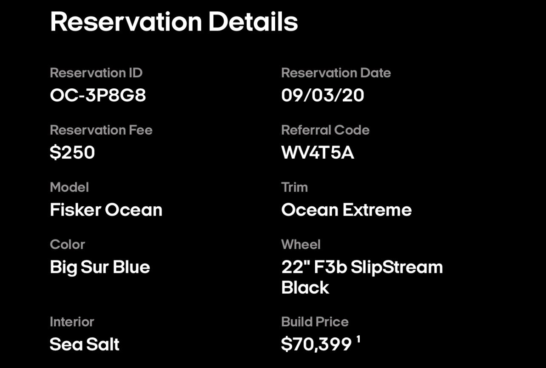The width and height of the screenshot is (546, 368).
Task: Click the Color label
Action: [67, 244]
